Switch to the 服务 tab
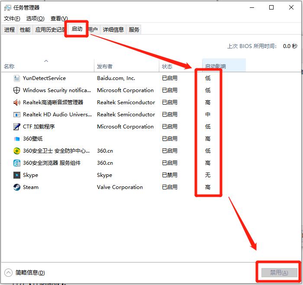 coord(134,30)
